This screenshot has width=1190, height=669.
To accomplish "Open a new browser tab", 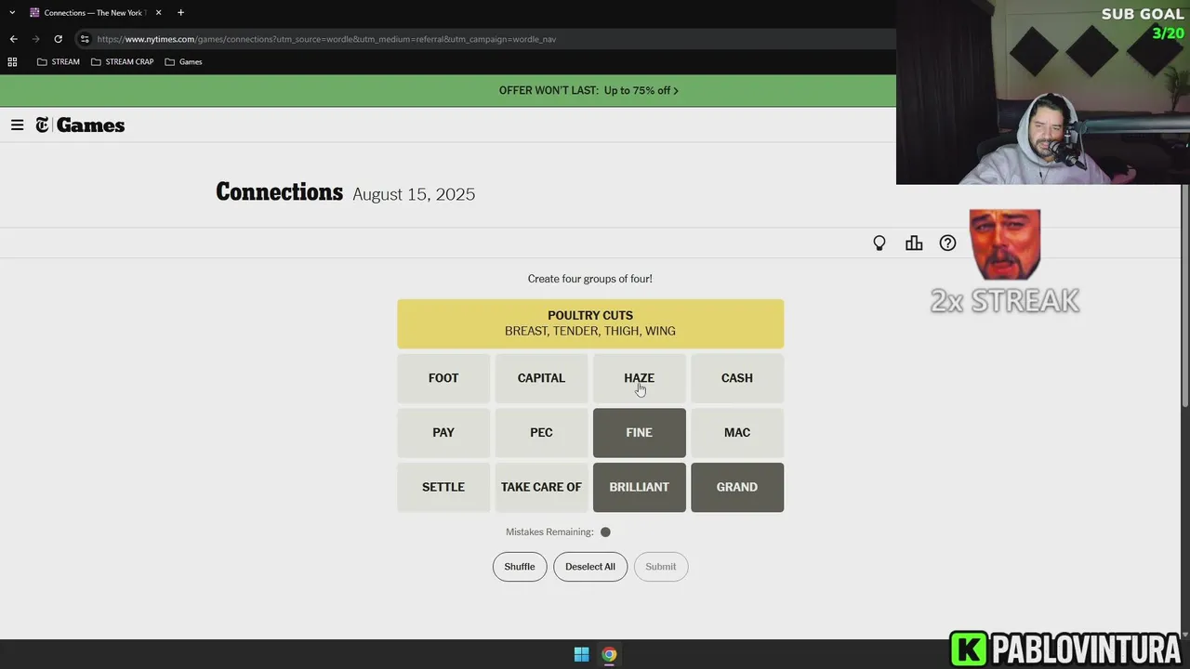I will coord(180,13).
